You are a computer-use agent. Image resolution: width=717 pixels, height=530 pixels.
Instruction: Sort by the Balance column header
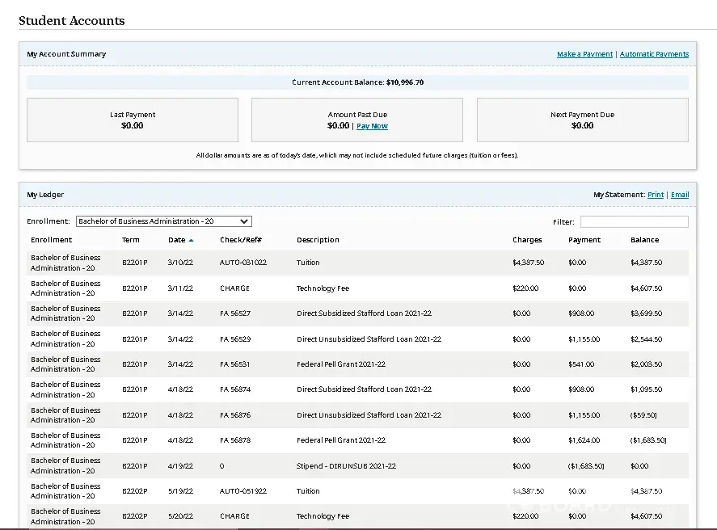click(644, 240)
